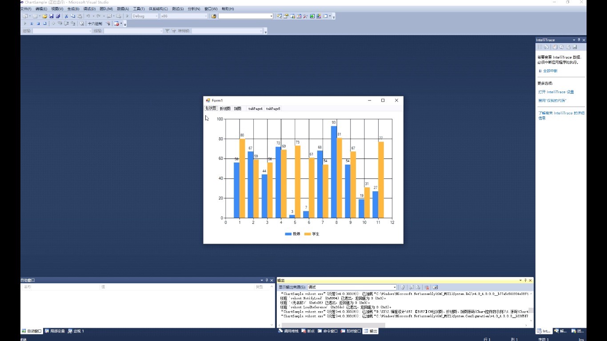Click the Step Over debug icon

coord(67,24)
